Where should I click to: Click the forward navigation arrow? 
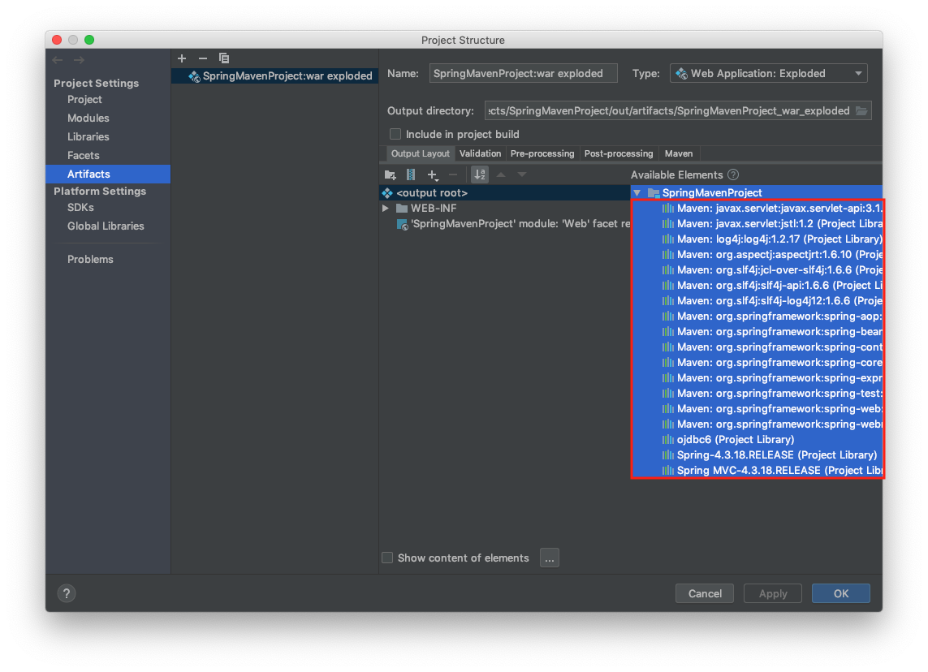coord(79,60)
